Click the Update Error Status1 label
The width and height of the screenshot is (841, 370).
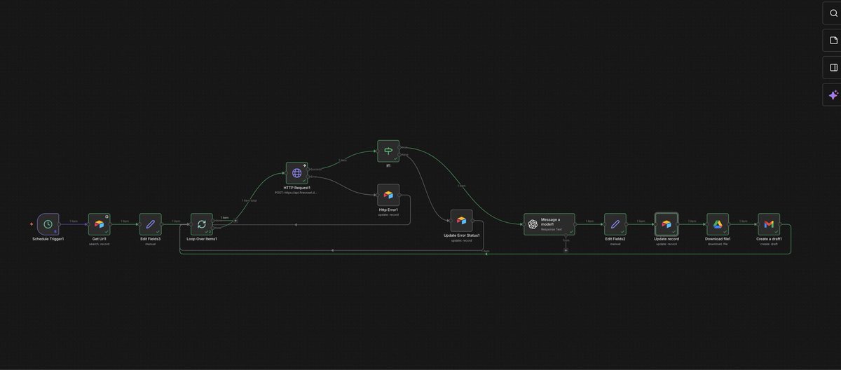pyautogui.click(x=462, y=235)
